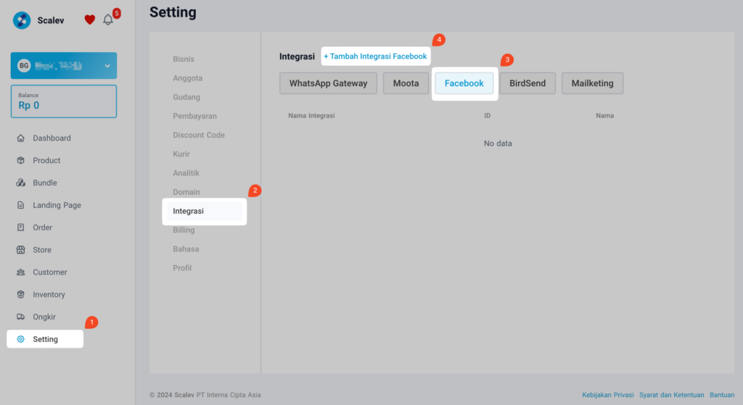Open Bisnis settings section

tap(184, 59)
